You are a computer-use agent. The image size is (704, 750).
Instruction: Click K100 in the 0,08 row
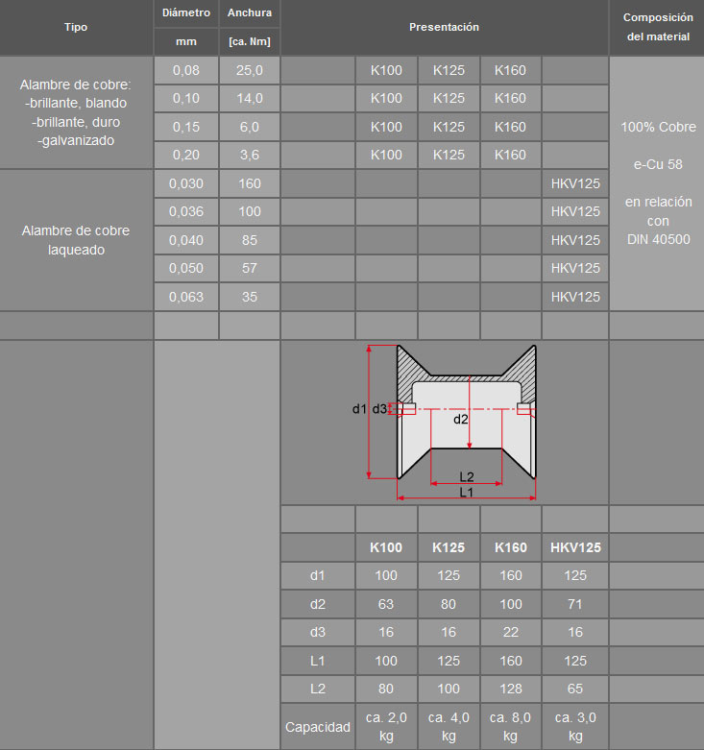pyautogui.click(x=386, y=70)
